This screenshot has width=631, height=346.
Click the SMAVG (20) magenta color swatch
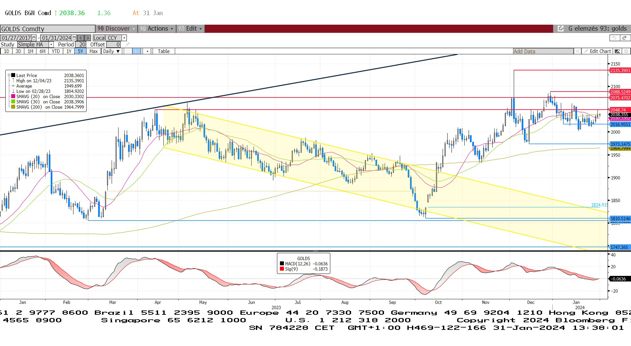pyautogui.click(x=13, y=96)
